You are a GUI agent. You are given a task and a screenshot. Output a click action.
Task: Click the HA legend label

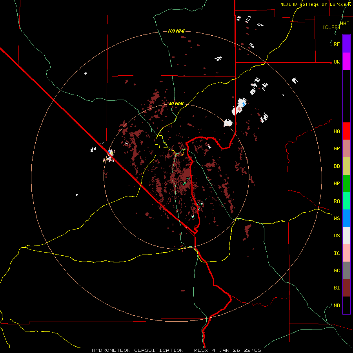coord(337,131)
